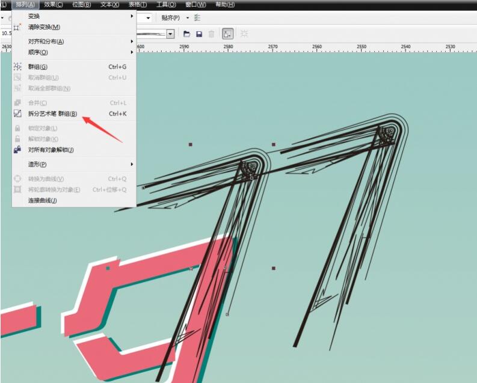477x383 pixels.
Task: Open the 排列(A) menu in the menu bar
Action: (25, 5)
